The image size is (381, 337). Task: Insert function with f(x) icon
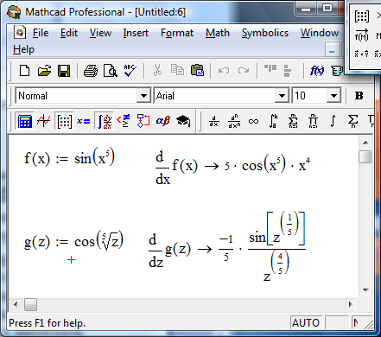[317, 71]
